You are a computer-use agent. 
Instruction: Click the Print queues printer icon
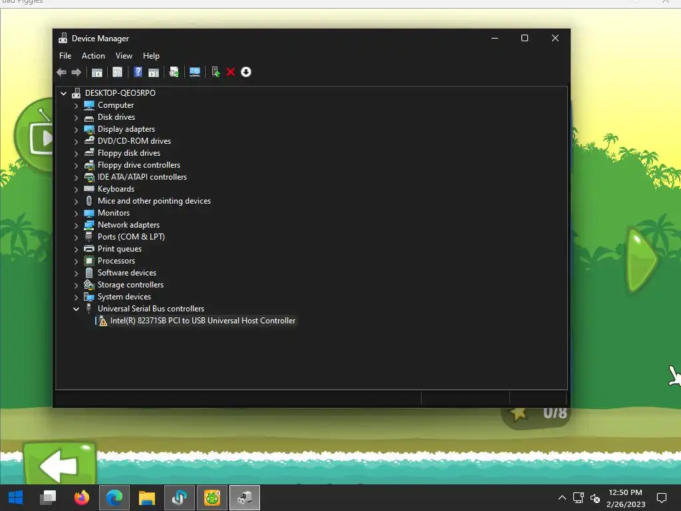pyautogui.click(x=89, y=249)
